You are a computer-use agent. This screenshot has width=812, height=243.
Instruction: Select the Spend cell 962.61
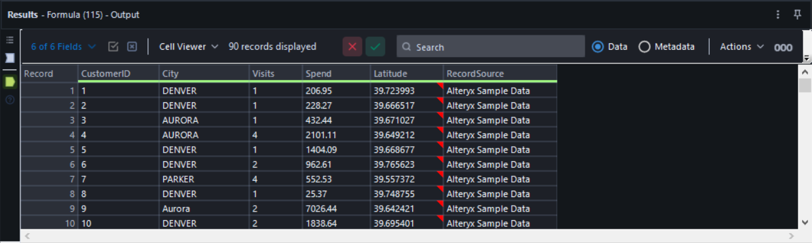click(336, 164)
